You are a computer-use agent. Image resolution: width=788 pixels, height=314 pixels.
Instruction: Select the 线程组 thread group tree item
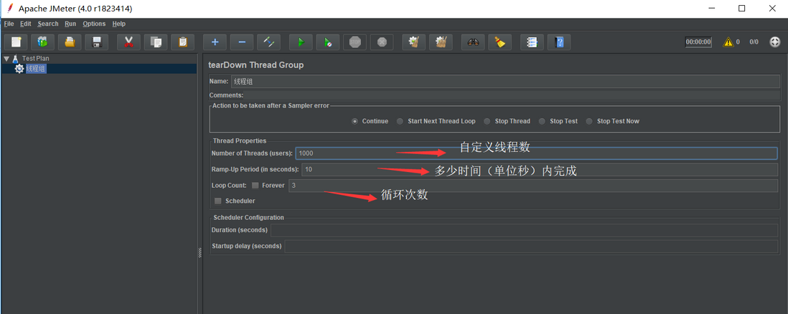coord(36,69)
